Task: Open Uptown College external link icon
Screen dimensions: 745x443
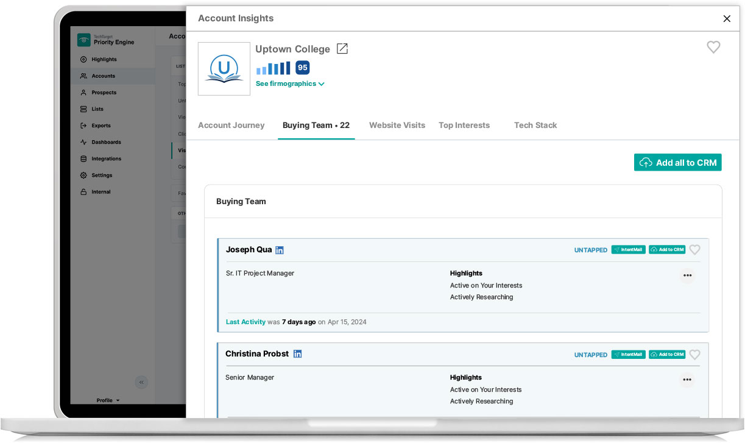Action: click(342, 49)
